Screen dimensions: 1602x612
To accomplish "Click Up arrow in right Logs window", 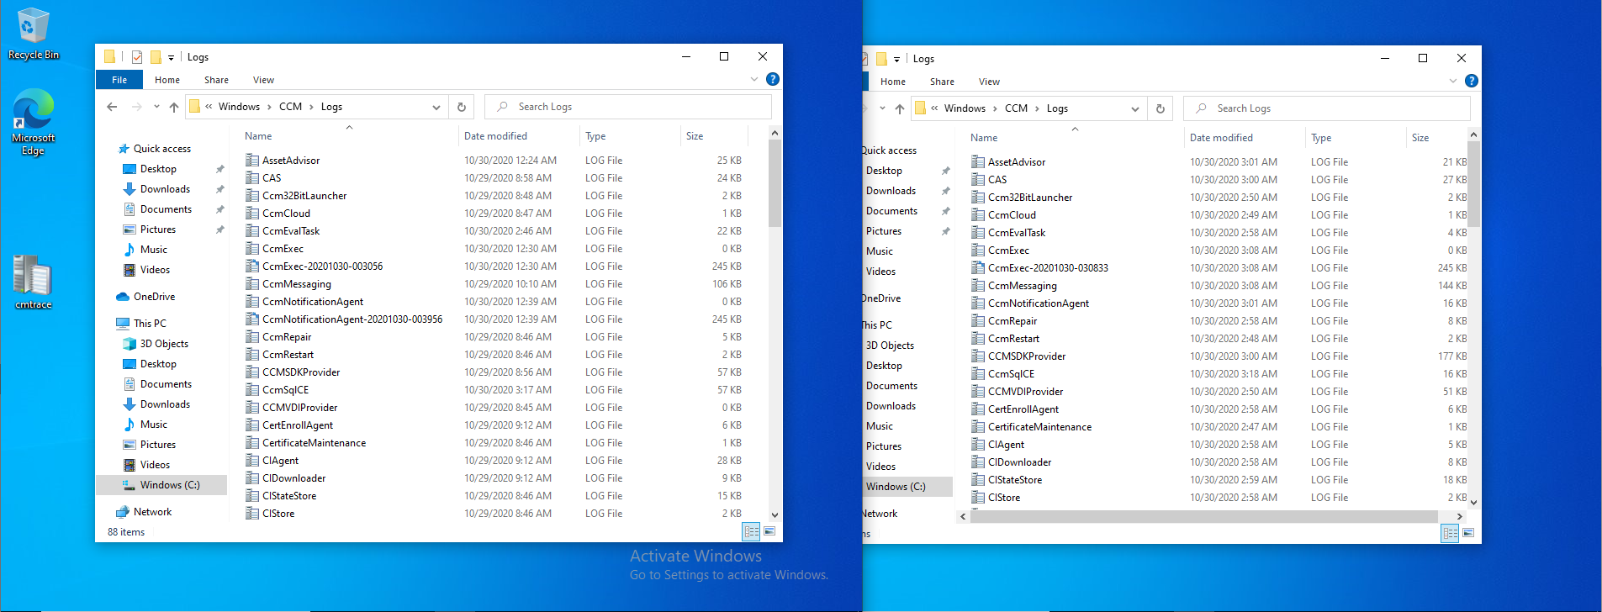I will (900, 108).
